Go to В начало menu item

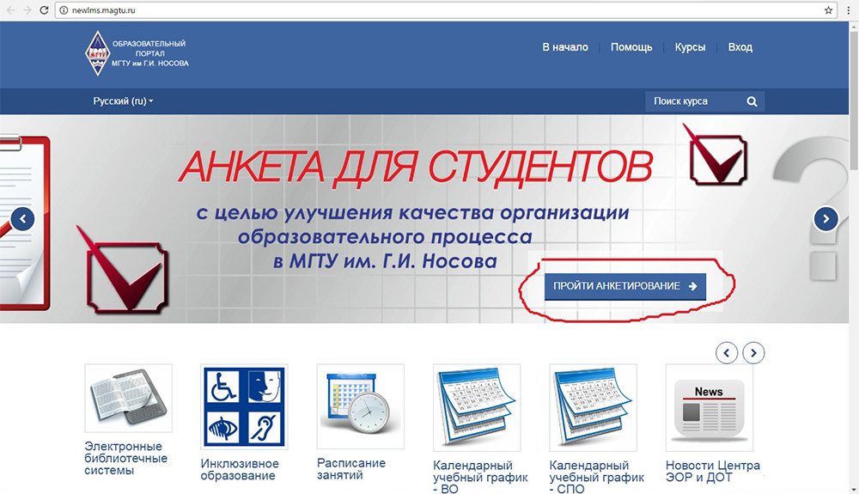coord(565,47)
